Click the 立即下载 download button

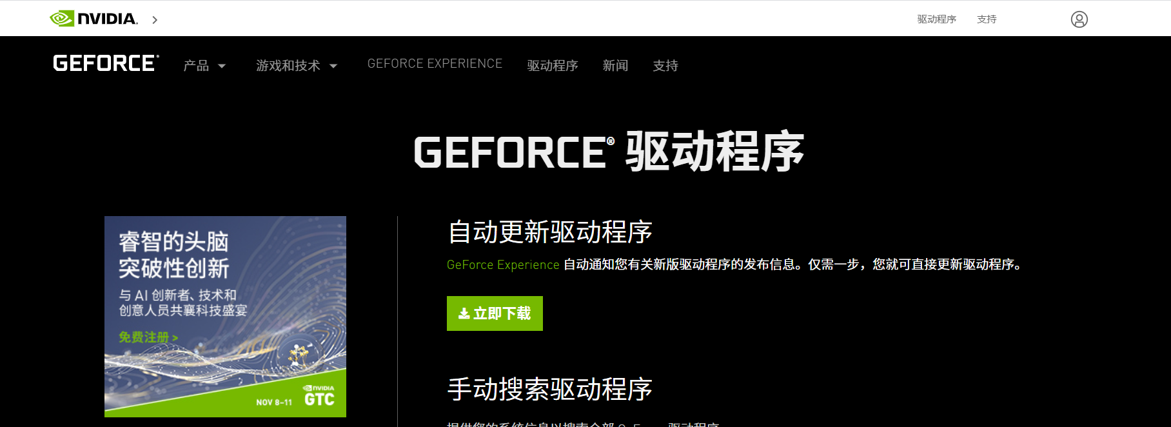pyautogui.click(x=495, y=313)
